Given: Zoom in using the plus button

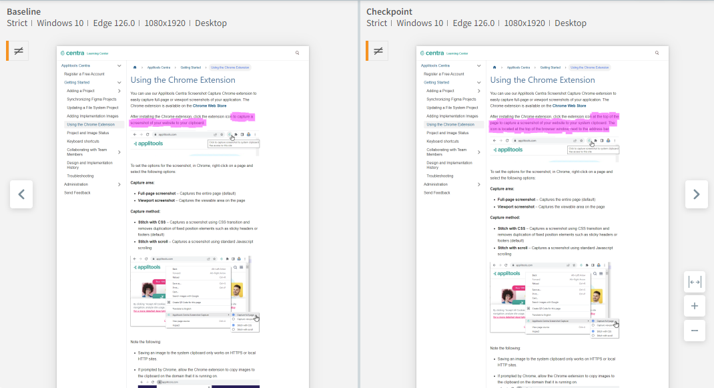Looking at the screenshot, I should [694, 306].
